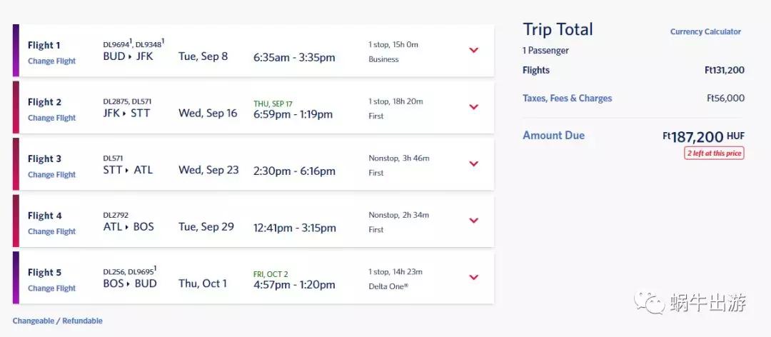Click Change Flight under Flight 5
Screen dimensions: 771x337
tap(51, 288)
